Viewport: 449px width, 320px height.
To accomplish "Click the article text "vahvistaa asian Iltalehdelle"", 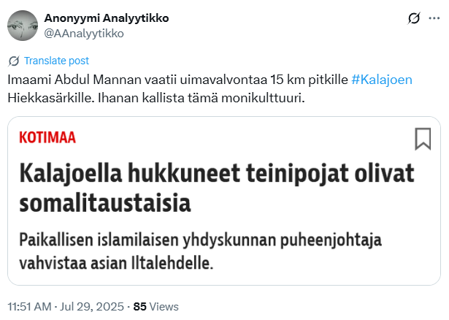I will (x=116, y=262).
